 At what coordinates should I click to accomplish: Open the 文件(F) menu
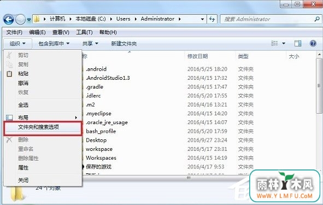(x=14, y=32)
